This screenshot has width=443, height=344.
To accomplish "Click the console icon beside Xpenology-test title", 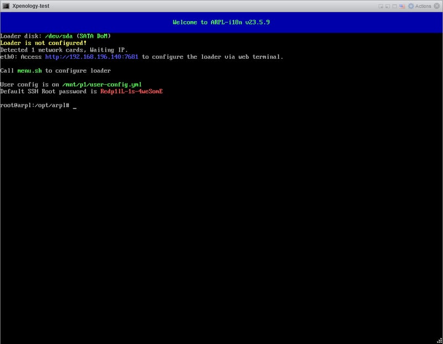I will 6,6.
